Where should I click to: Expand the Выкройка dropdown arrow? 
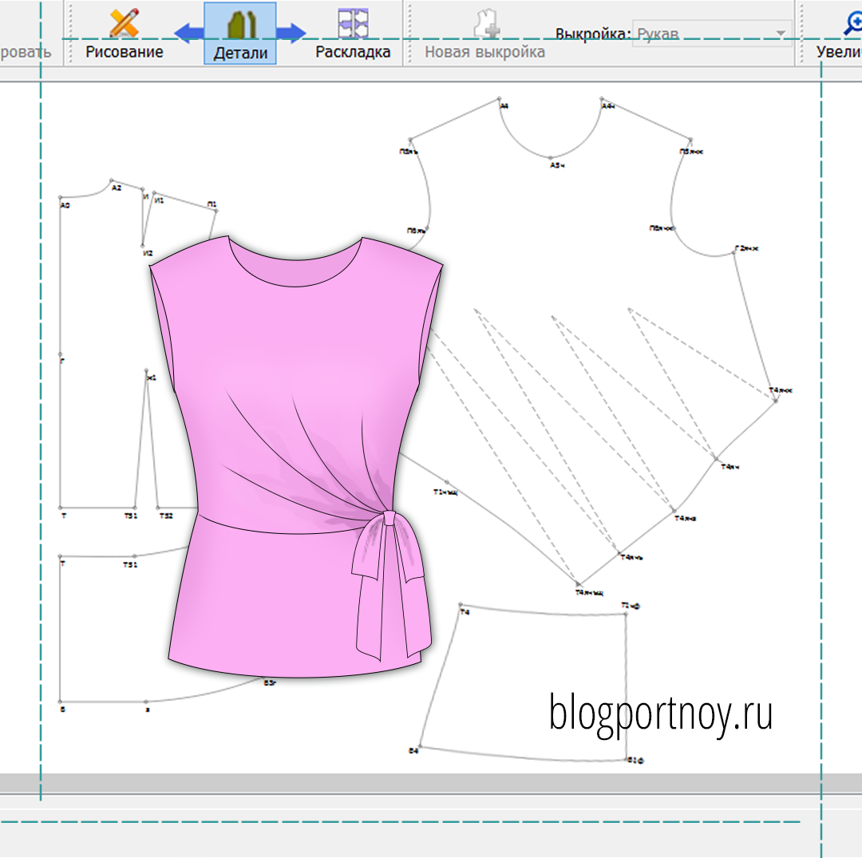point(780,34)
